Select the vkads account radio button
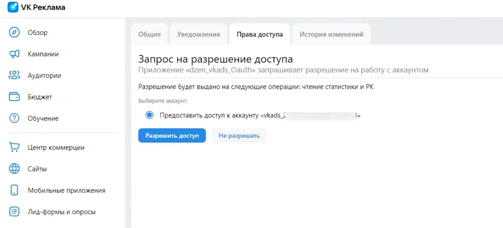The height and width of the screenshot is (228, 503). (149, 115)
